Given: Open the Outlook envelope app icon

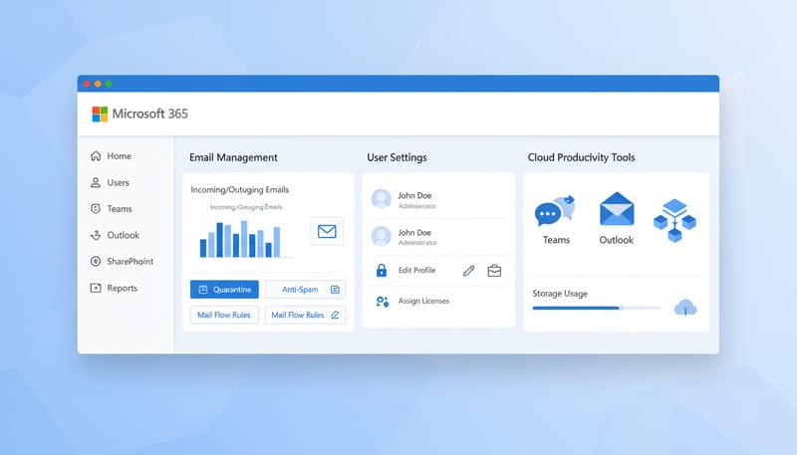Looking at the screenshot, I should [617, 209].
